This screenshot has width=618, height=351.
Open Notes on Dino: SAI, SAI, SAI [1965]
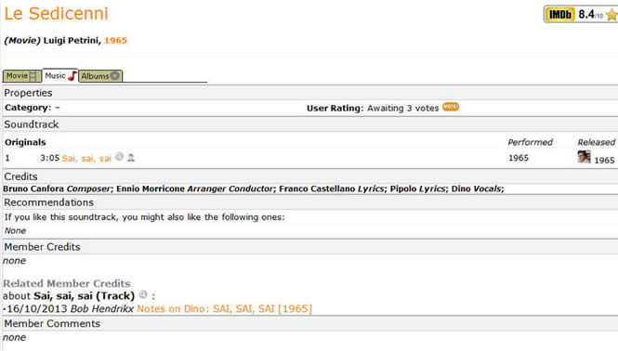tap(224, 308)
